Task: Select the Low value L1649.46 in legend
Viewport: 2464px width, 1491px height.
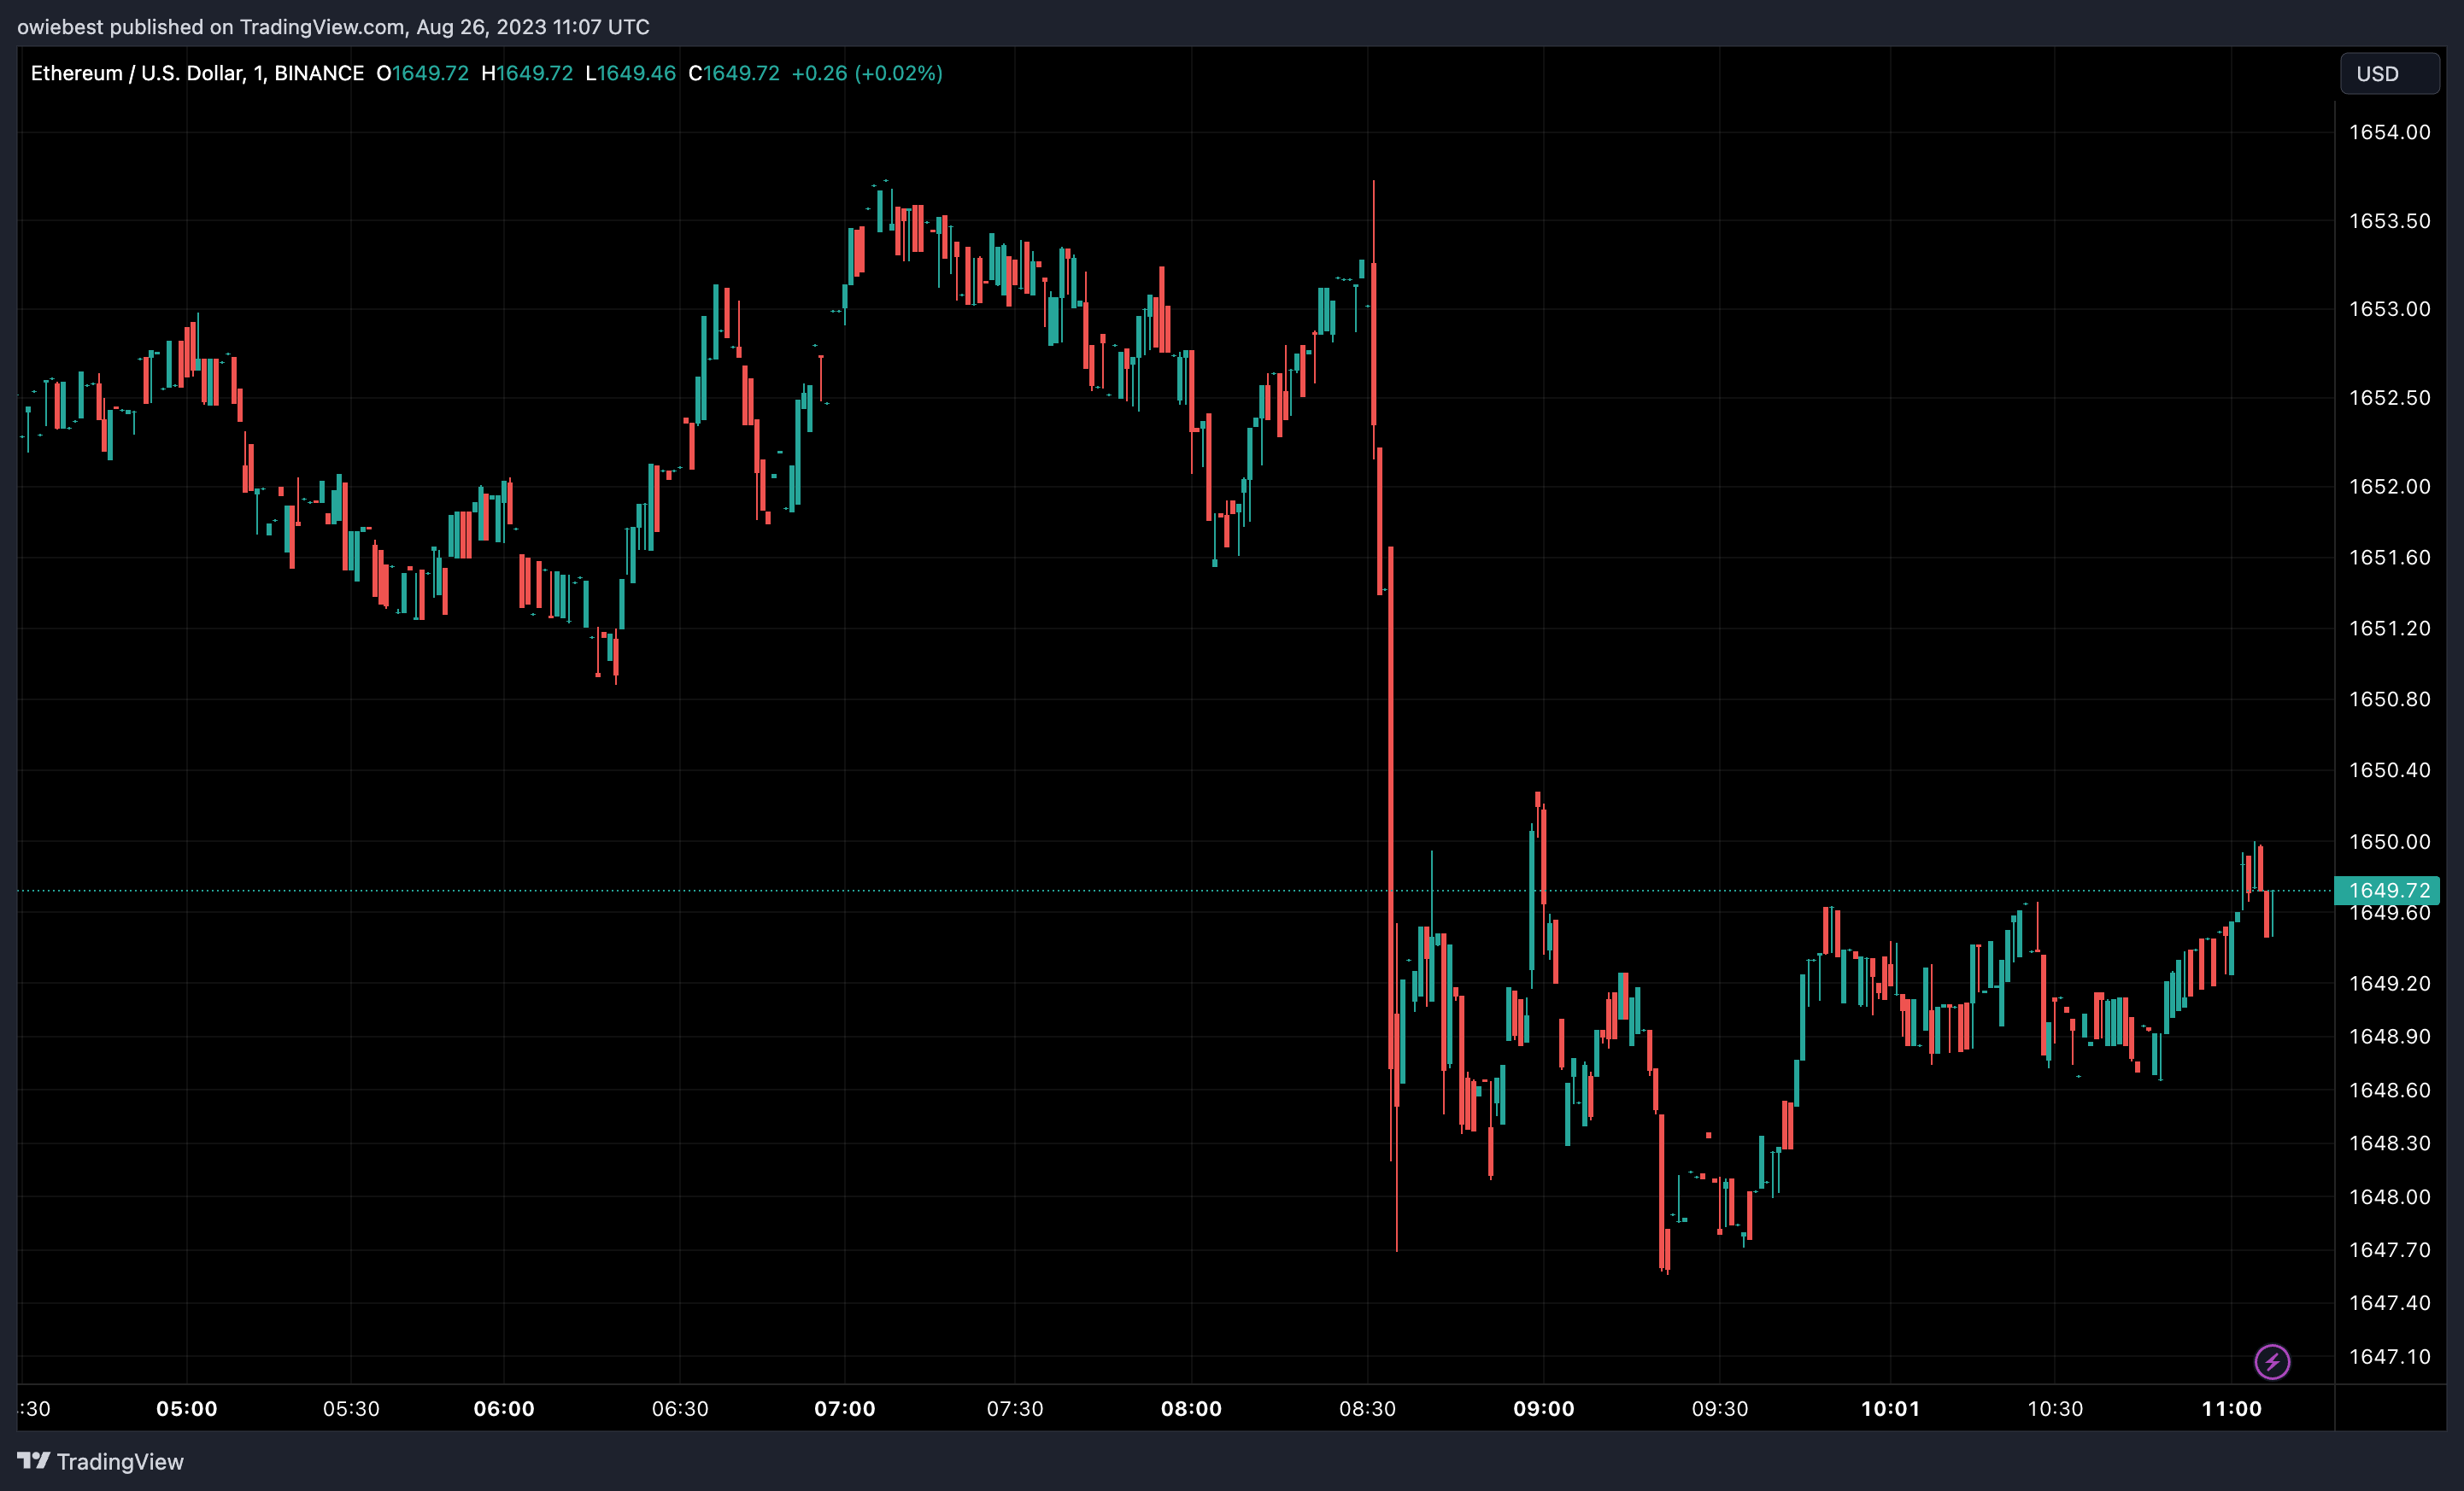Action: click(630, 73)
